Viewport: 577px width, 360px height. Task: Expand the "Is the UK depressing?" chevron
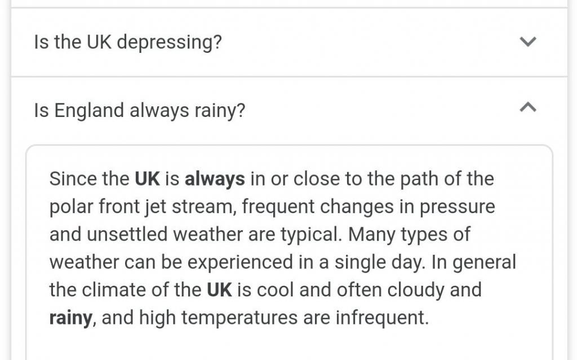click(527, 42)
